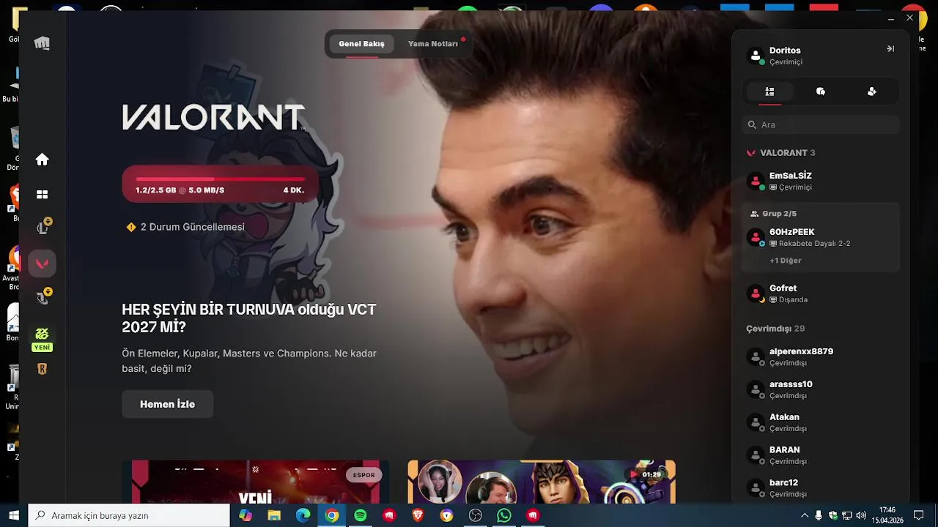The image size is (938, 527).
Task: Select friend 60HzPEEK
Action: (821, 237)
